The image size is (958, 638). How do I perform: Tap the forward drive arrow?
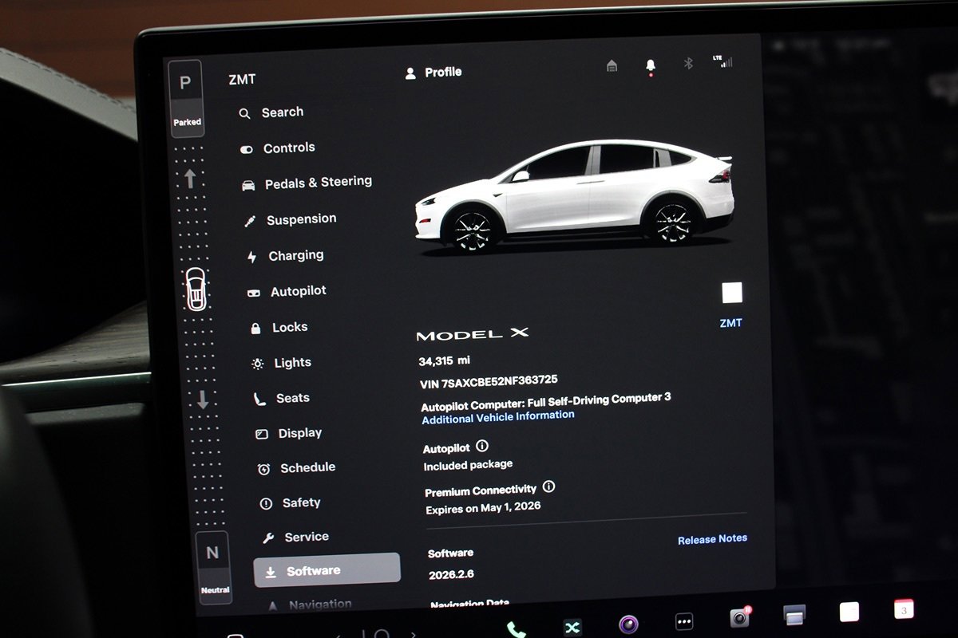tap(190, 179)
